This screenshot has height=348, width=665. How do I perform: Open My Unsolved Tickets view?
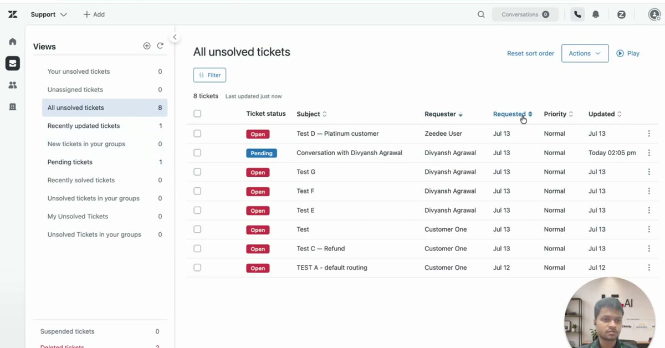tap(105, 217)
